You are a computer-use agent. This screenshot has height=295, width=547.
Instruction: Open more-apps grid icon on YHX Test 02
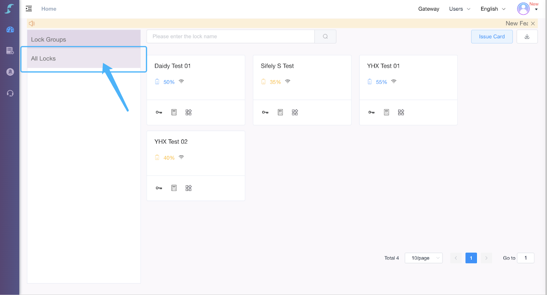click(188, 188)
